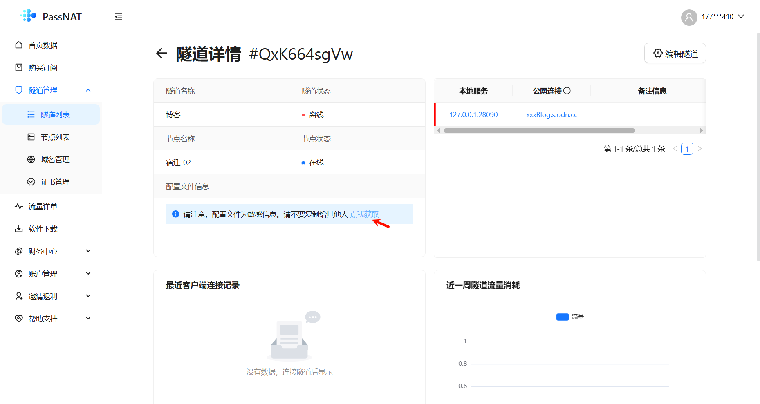Open 节点列表 in sidebar
This screenshot has height=404, width=760.
point(55,137)
